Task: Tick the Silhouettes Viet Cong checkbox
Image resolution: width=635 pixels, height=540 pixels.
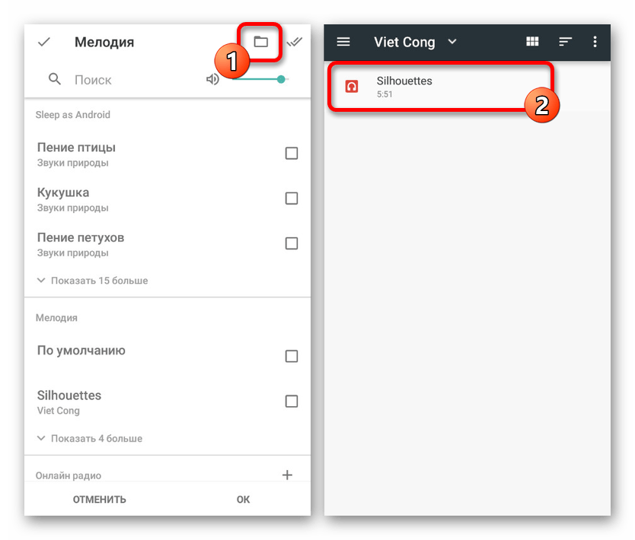Action: tap(292, 402)
